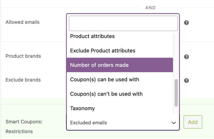Click the AND separator text
Image resolution: width=214 pixels, height=139 pixels.
pyautogui.click(x=150, y=8)
